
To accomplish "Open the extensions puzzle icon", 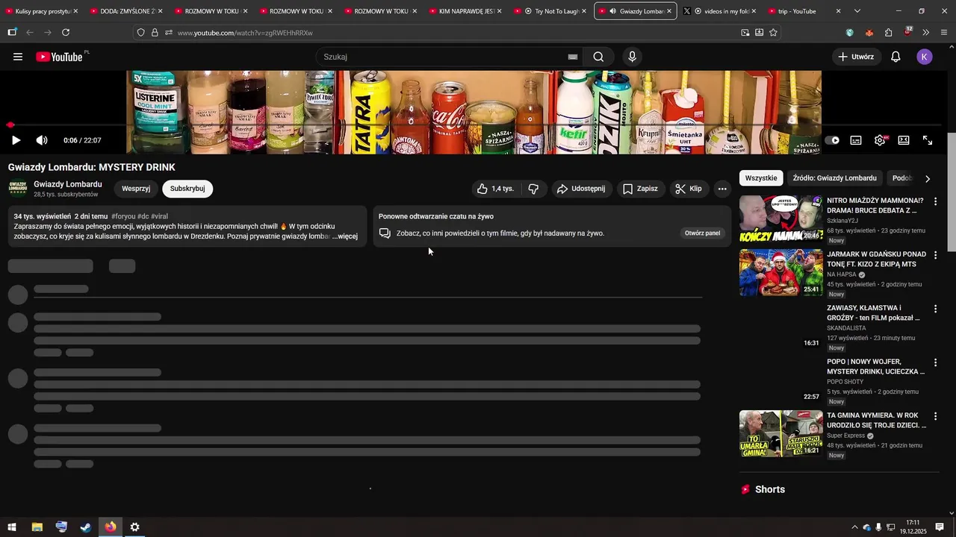I will 888,33.
